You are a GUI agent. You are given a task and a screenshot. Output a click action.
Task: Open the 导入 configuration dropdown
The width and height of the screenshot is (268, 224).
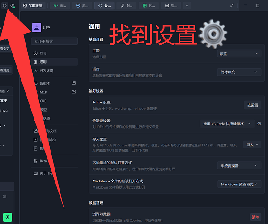pos(252,145)
